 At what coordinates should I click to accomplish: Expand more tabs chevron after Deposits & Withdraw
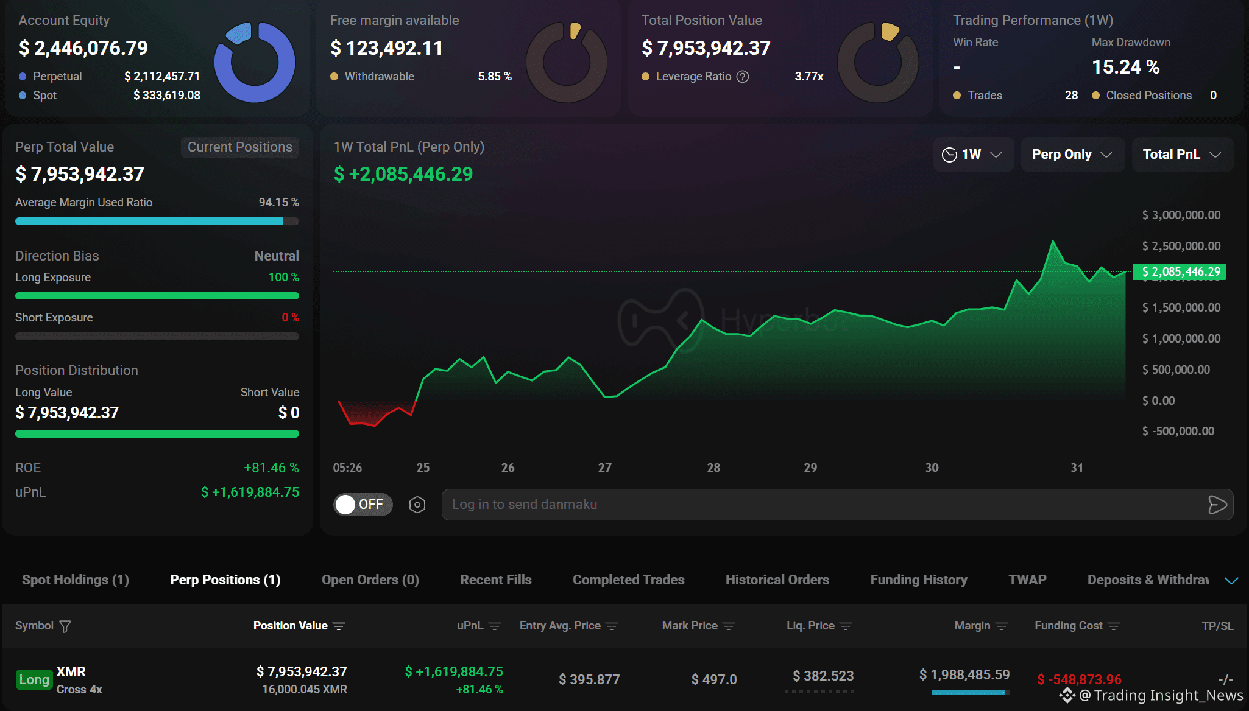1231,581
